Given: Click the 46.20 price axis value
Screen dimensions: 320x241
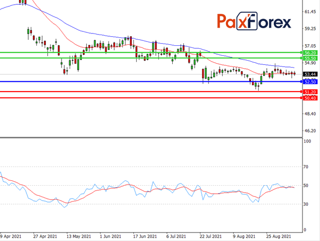Looking at the screenshot, I should click(310, 130).
